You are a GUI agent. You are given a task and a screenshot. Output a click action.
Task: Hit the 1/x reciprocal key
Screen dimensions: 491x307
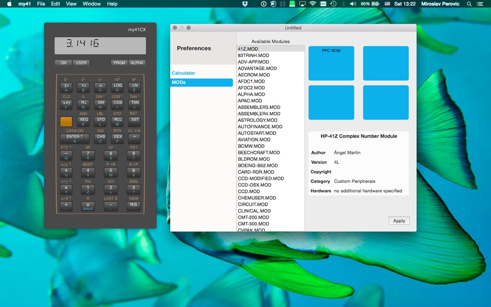click(x=84, y=87)
